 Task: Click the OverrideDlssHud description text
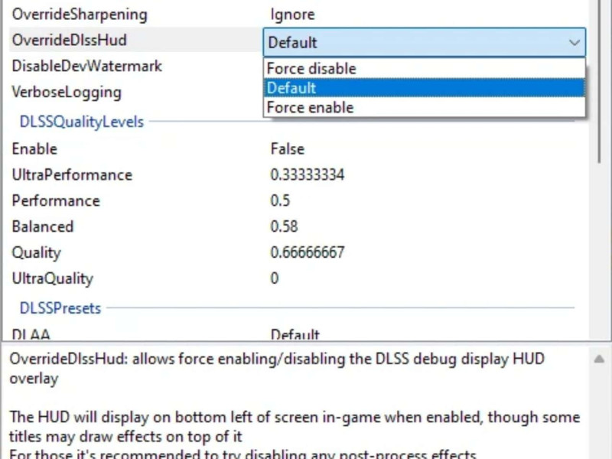click(x=277, y=369)
